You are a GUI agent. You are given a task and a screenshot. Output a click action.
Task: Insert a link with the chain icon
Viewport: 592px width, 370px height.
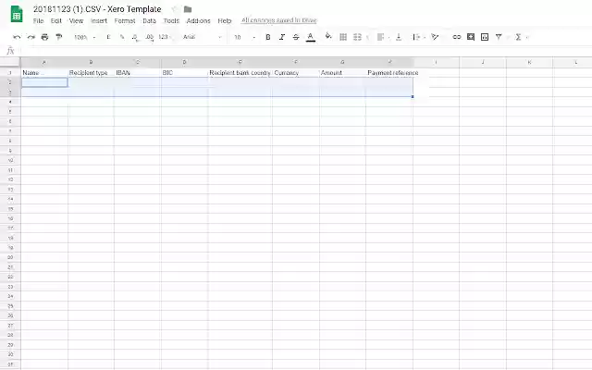pos(457,37)
